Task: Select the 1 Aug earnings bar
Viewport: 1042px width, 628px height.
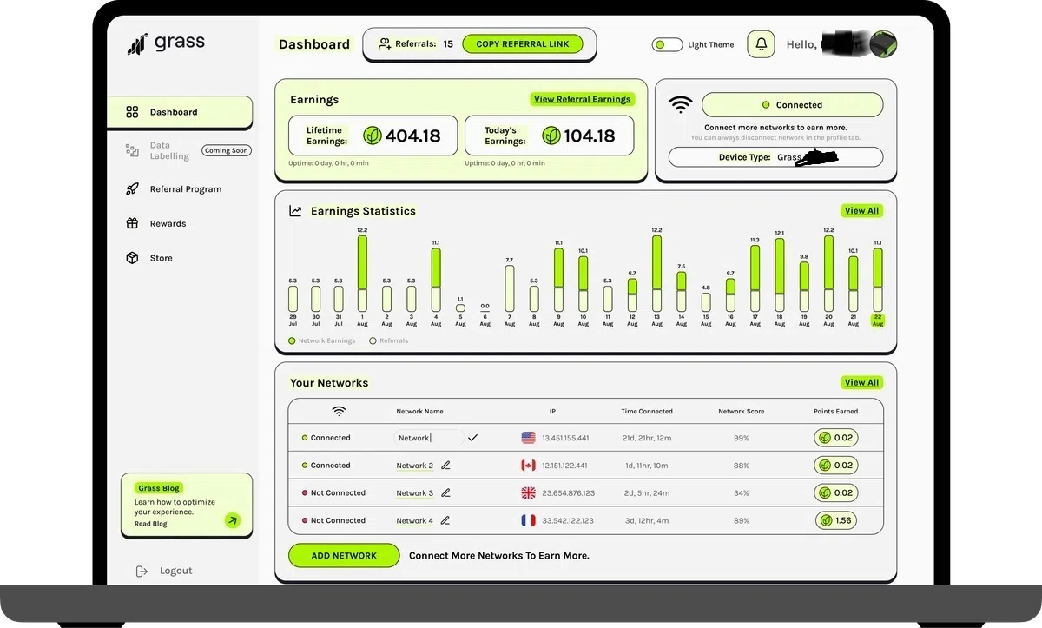Action: 362,274
